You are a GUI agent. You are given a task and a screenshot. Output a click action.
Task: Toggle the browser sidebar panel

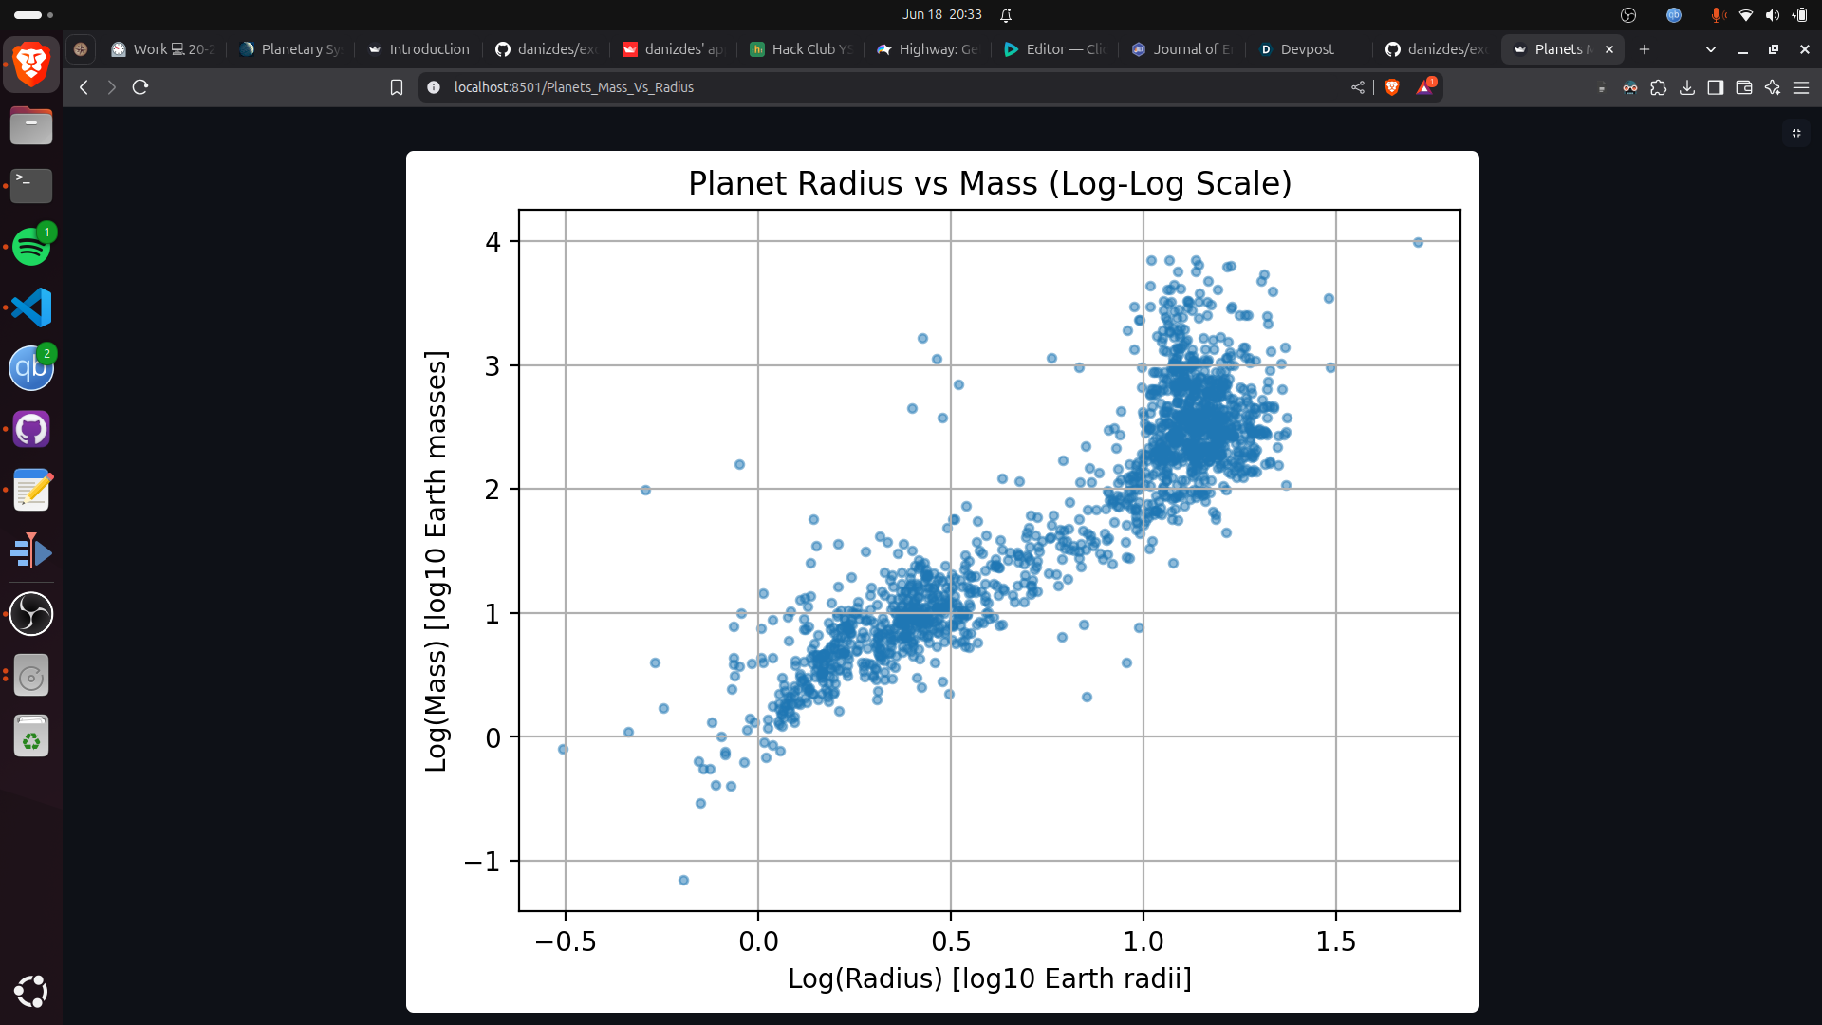point(1716,87)
